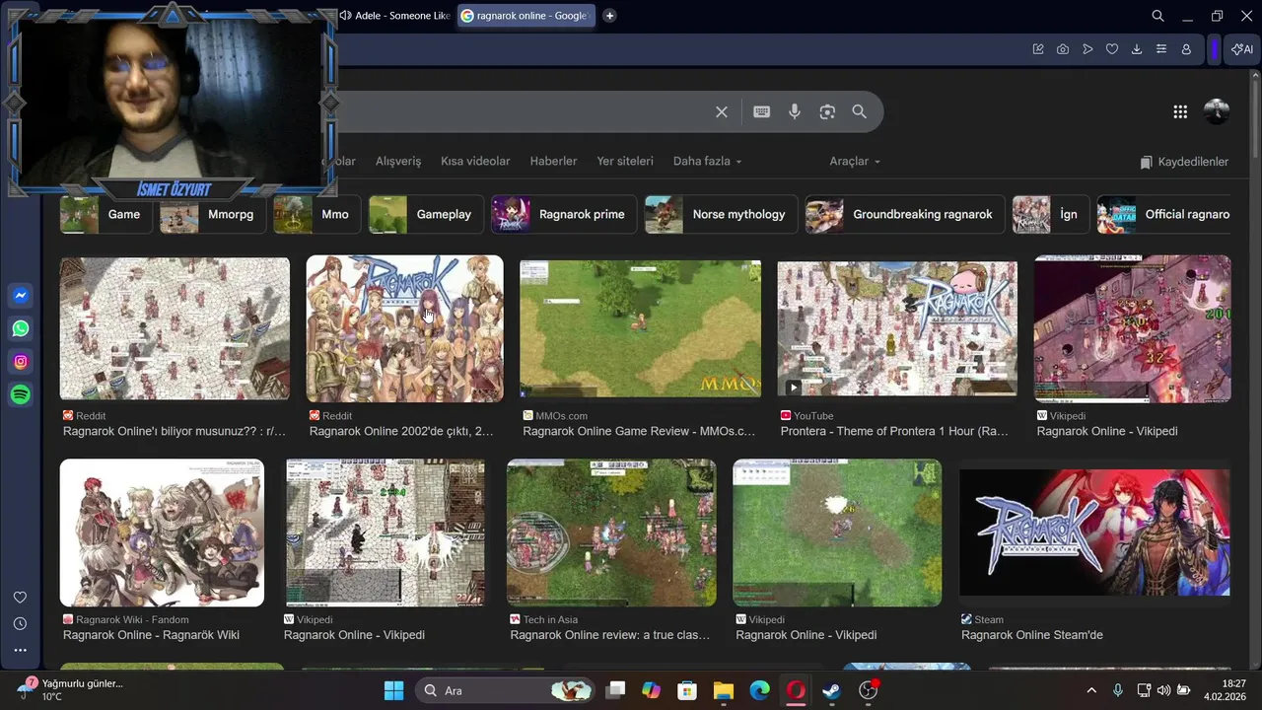Open the Kısa videolar search tab
The width and height of the screenshot is (1262, 710).
(x=475, y=161)
